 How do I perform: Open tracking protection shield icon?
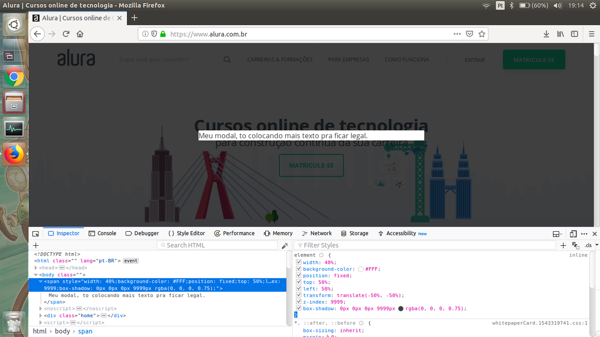(x=154, y=34)
